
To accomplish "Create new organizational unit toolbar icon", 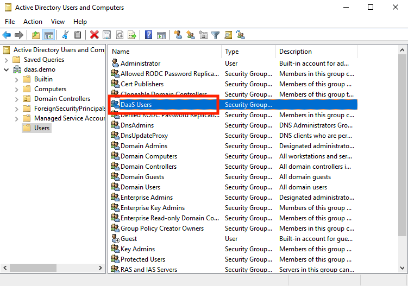I will pyautogui.click(x=203, y=35).
